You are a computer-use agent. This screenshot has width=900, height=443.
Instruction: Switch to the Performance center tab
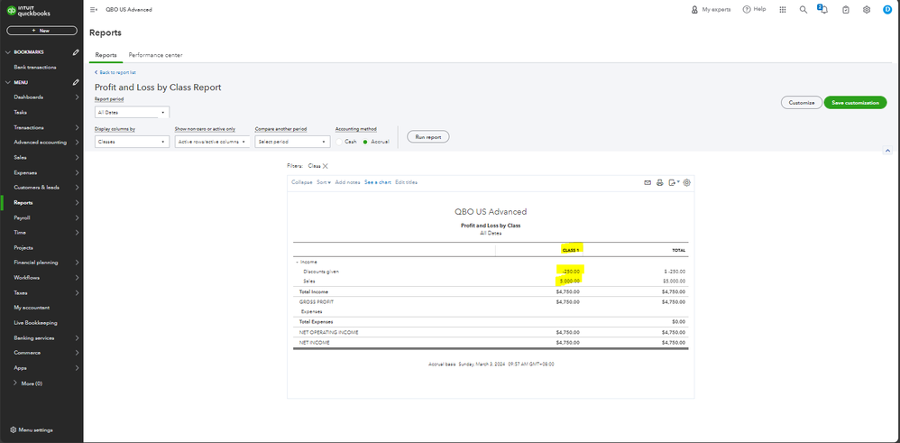pos(155,55)
